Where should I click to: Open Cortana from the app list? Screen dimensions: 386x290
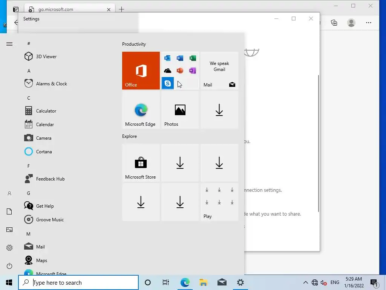click(67, 151)
